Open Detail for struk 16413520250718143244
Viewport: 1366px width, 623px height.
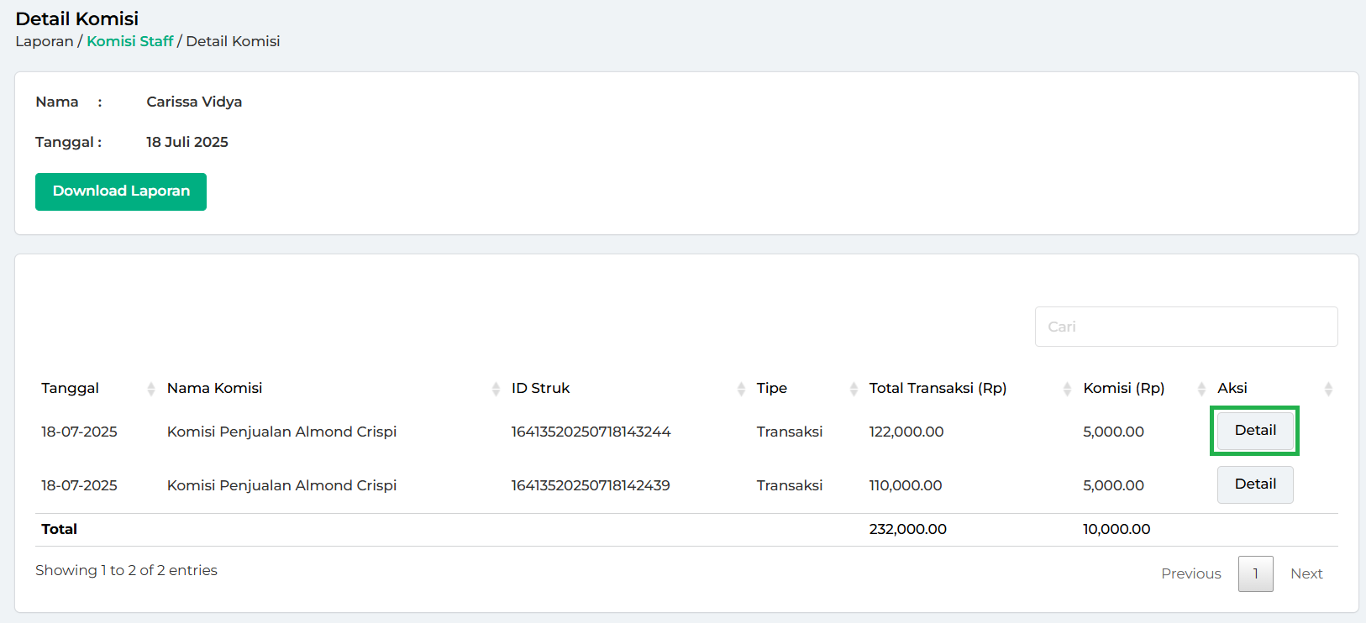point(1255,431)
